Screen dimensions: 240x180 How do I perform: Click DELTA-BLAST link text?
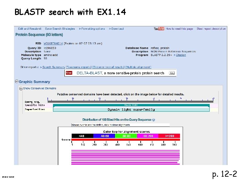(89, 73)
